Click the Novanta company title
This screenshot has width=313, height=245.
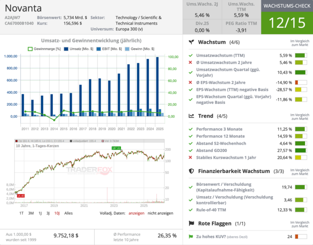(x=23, y=8)
